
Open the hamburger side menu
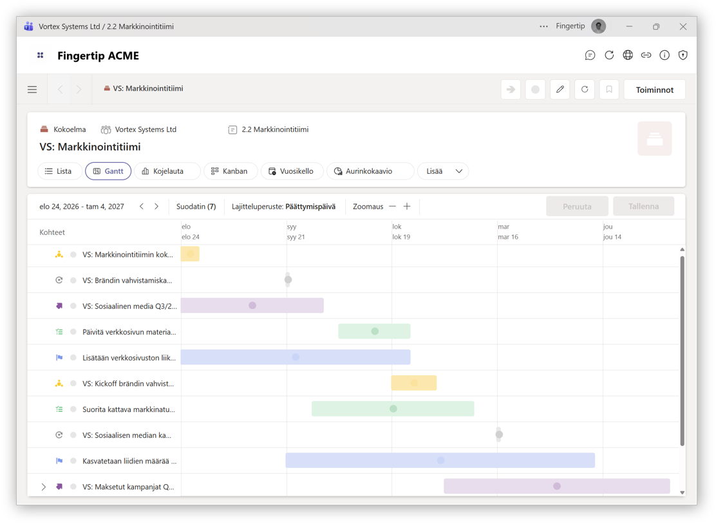pos(32,89)
